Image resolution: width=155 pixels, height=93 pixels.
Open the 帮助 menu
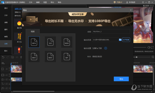point(59,2)
